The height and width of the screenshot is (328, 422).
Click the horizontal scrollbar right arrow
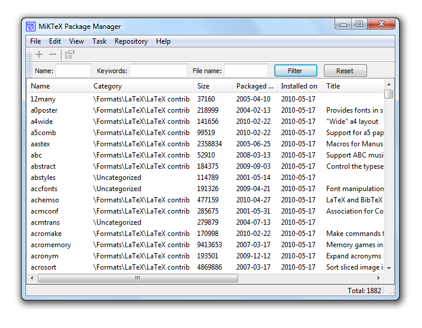379,278
